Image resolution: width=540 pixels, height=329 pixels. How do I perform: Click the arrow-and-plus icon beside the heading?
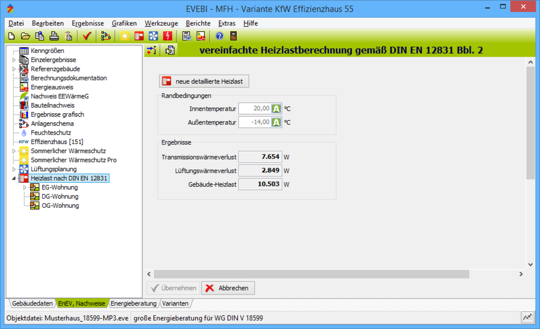point(152,50)
